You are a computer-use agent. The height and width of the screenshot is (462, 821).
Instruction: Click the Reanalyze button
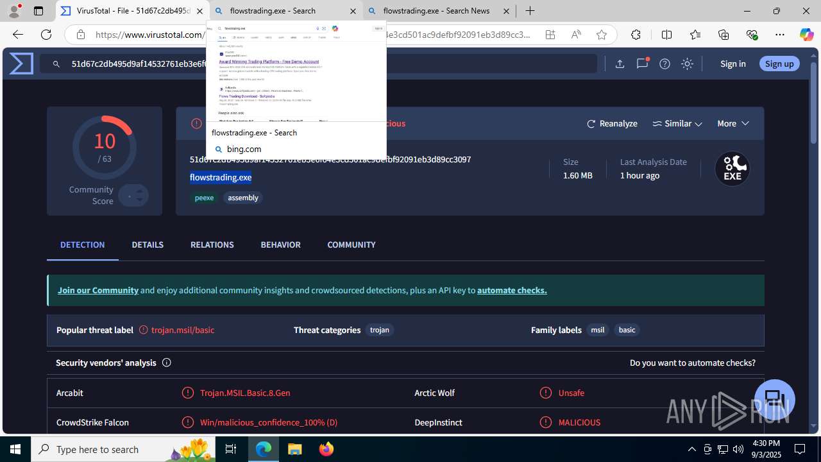[x=612, y=123]
